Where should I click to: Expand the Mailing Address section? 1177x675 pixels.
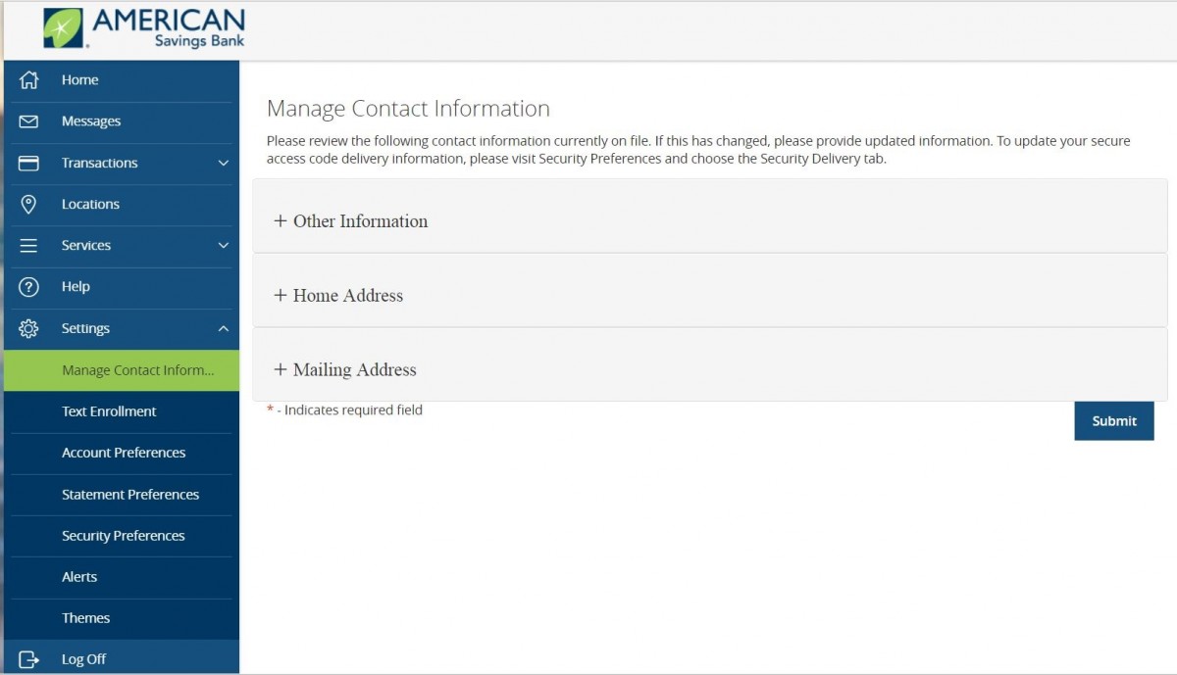(345, 370)
